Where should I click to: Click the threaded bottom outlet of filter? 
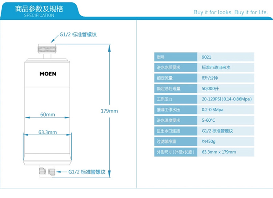coord(47,172)
